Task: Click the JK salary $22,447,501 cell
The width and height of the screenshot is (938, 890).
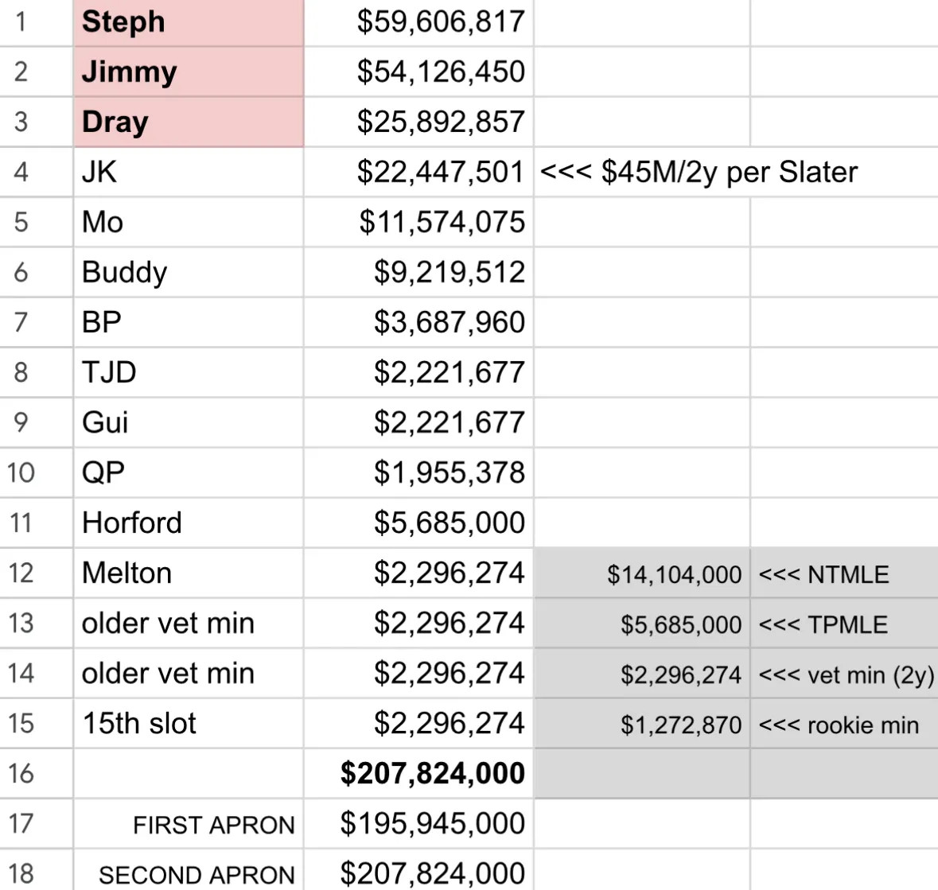Action: point(418,173)
